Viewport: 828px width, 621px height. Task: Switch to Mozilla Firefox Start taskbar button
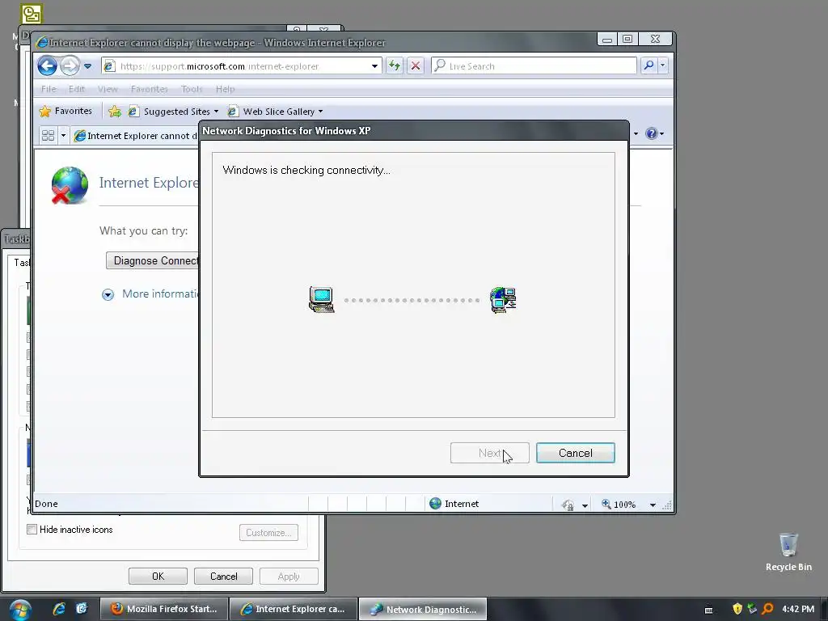tap(164, 609)
